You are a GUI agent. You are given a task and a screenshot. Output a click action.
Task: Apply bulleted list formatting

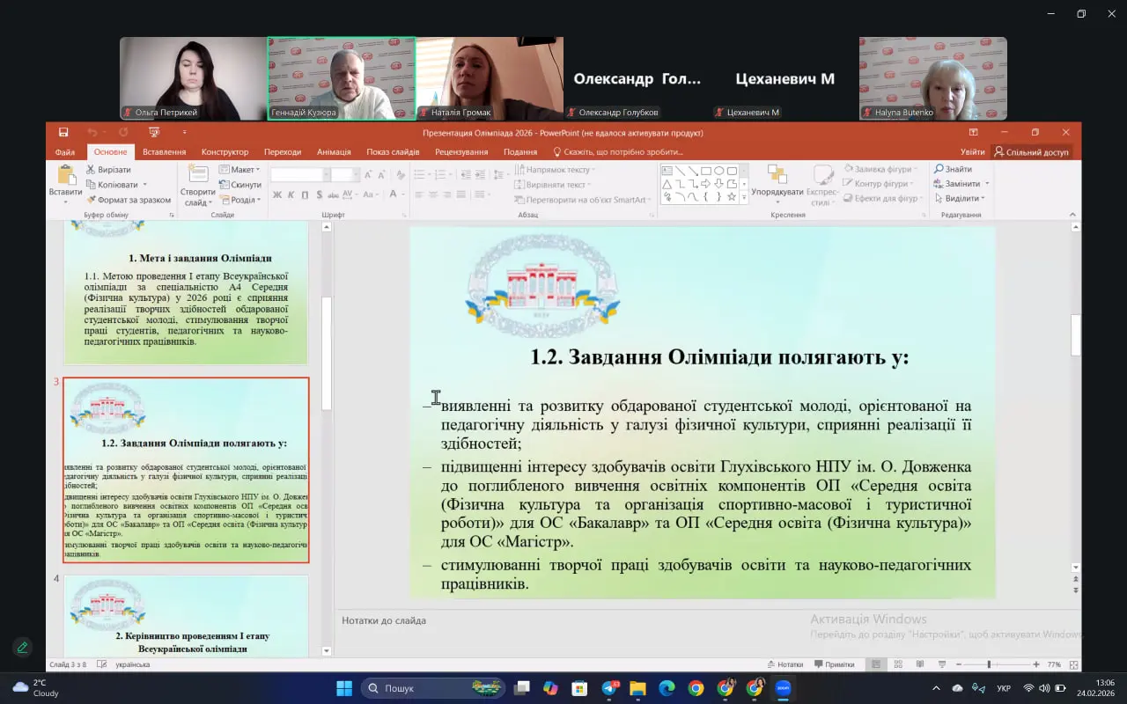[x=421, y=175]
